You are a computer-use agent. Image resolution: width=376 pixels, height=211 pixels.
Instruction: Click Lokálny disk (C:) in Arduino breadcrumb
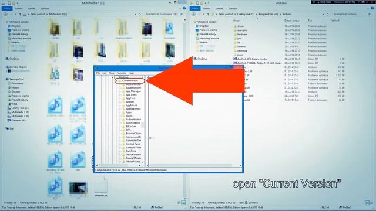[x=246, y=14]
